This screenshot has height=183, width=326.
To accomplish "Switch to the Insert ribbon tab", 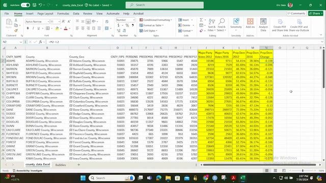I will coord(30,14).
